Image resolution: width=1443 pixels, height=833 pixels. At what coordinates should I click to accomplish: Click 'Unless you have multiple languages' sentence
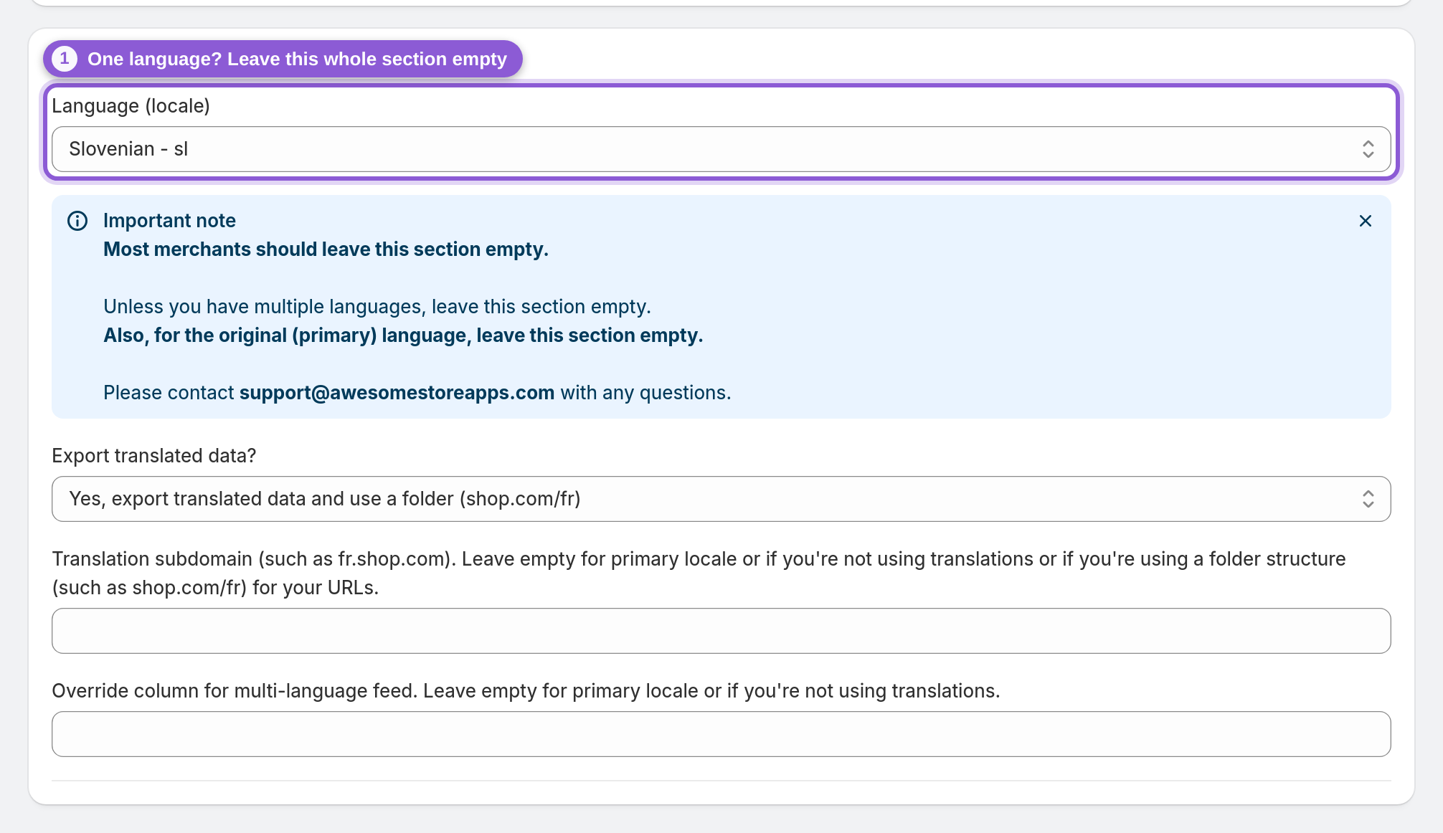377,307
